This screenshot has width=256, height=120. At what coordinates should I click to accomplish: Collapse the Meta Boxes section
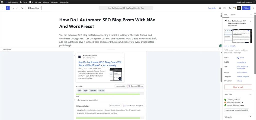pos(219,49)
